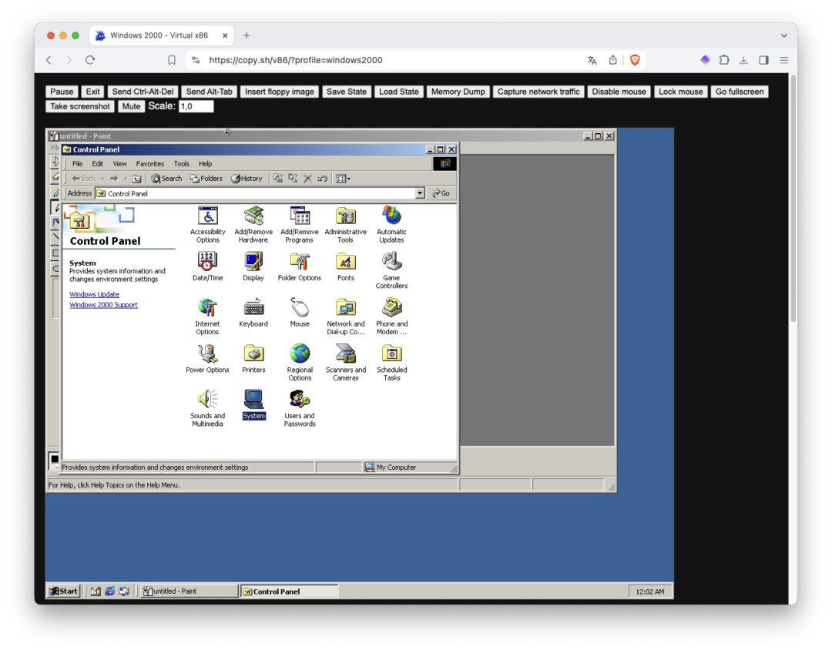Select the black color swatch in Paint
This screenshot has width=832, height=650.
(55, 460)
